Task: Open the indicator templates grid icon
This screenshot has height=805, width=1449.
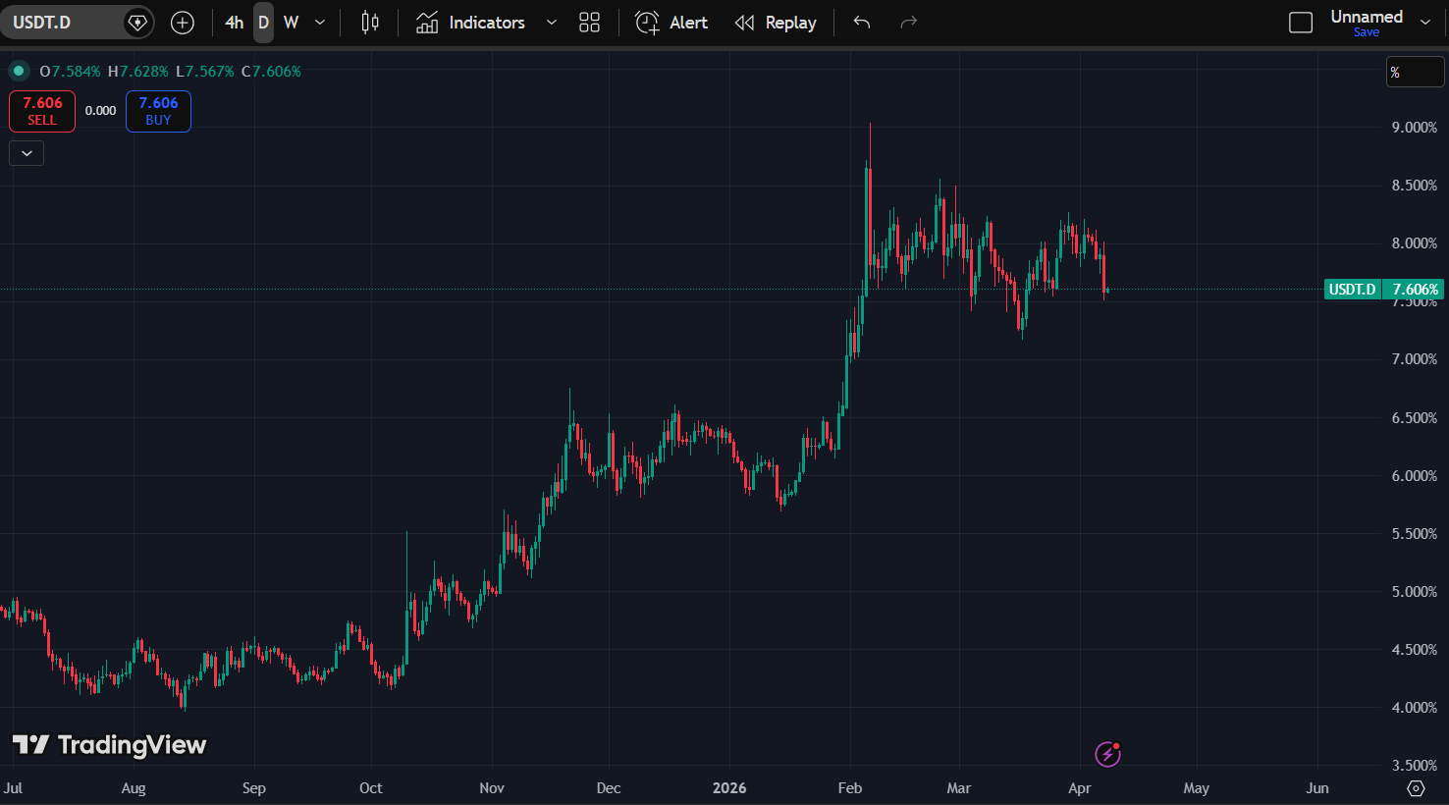Action: [589, 23]
